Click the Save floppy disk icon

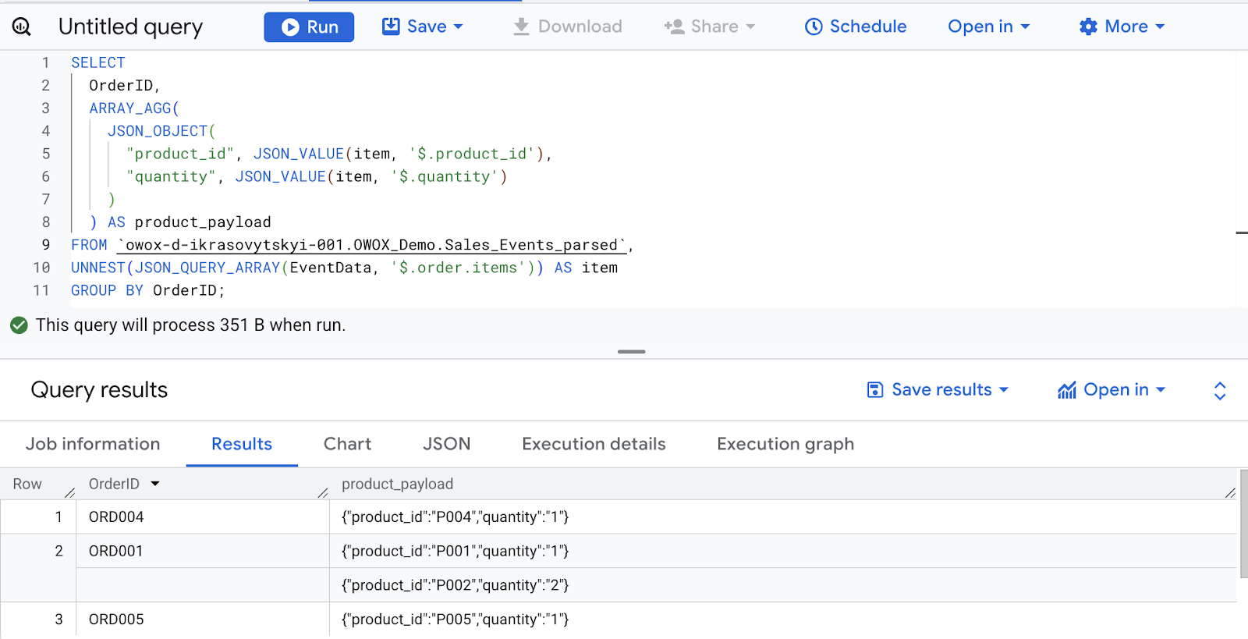pos(391,27)
